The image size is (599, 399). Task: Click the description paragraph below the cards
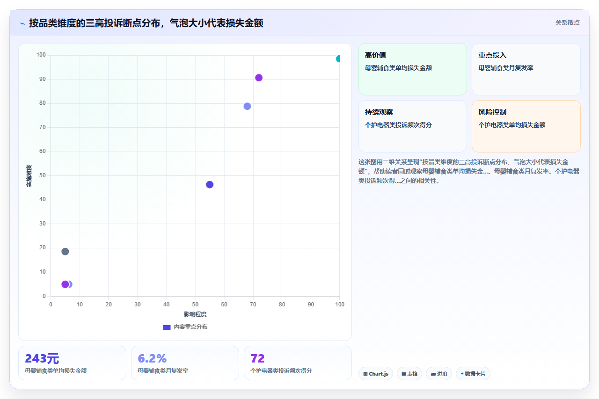click(469, 171)
